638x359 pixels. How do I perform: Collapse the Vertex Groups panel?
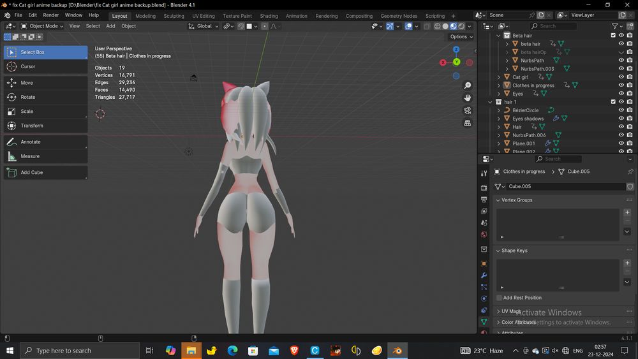point(498,200)
